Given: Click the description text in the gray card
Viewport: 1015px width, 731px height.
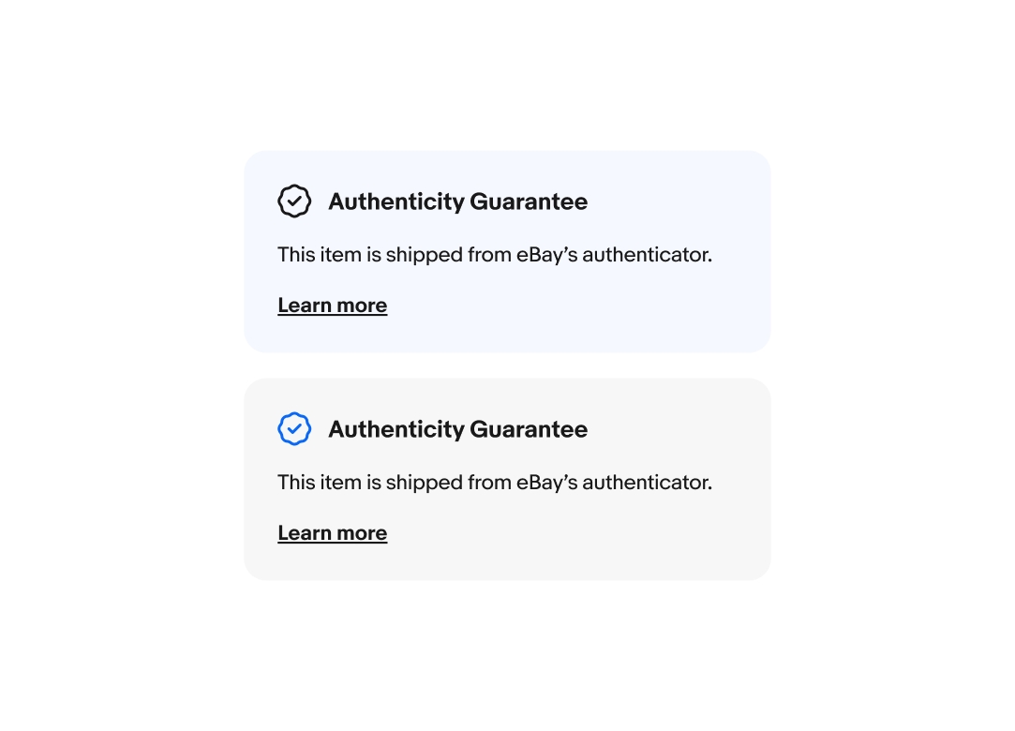Looking at the screenshot, I should (x=494, y=483).
